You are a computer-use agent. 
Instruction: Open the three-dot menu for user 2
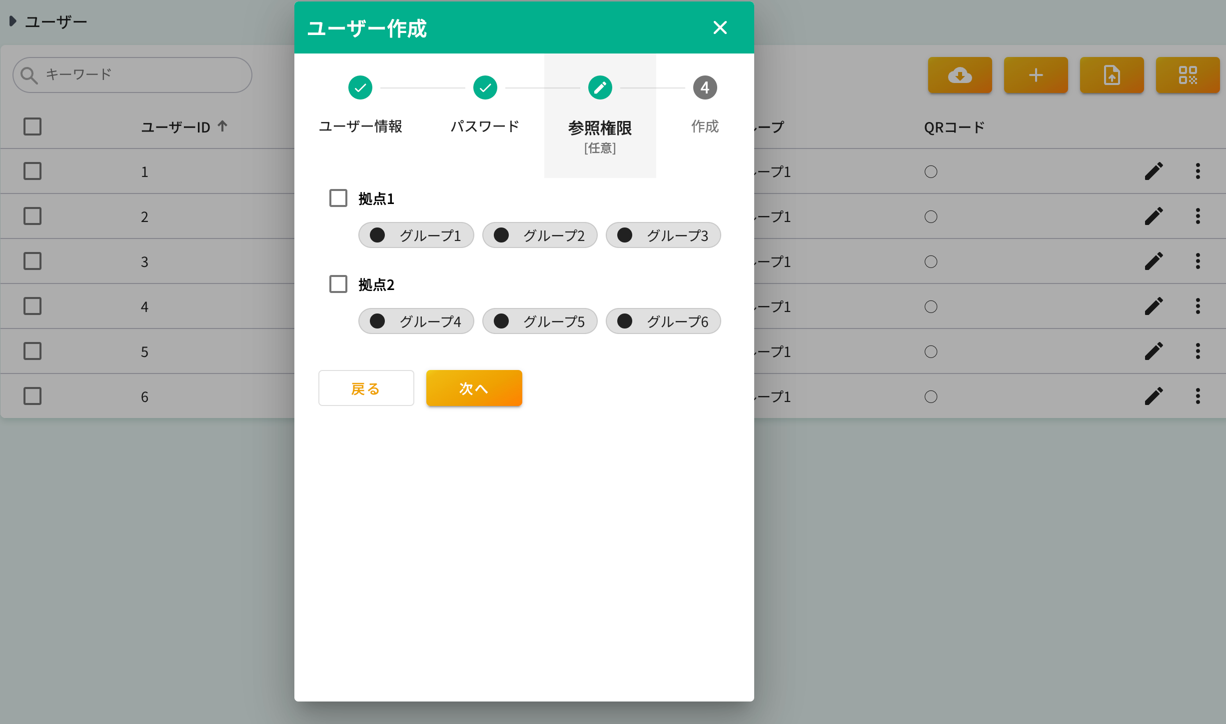(x=1198, y=216)
